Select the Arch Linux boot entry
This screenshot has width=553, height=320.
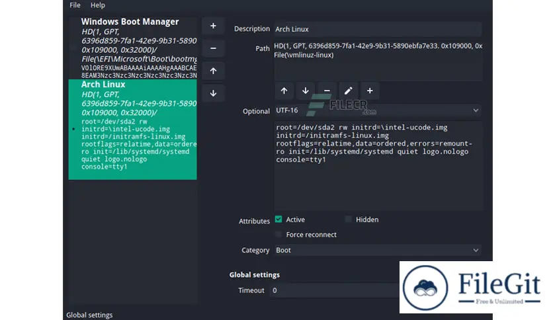tap(132, 130)
